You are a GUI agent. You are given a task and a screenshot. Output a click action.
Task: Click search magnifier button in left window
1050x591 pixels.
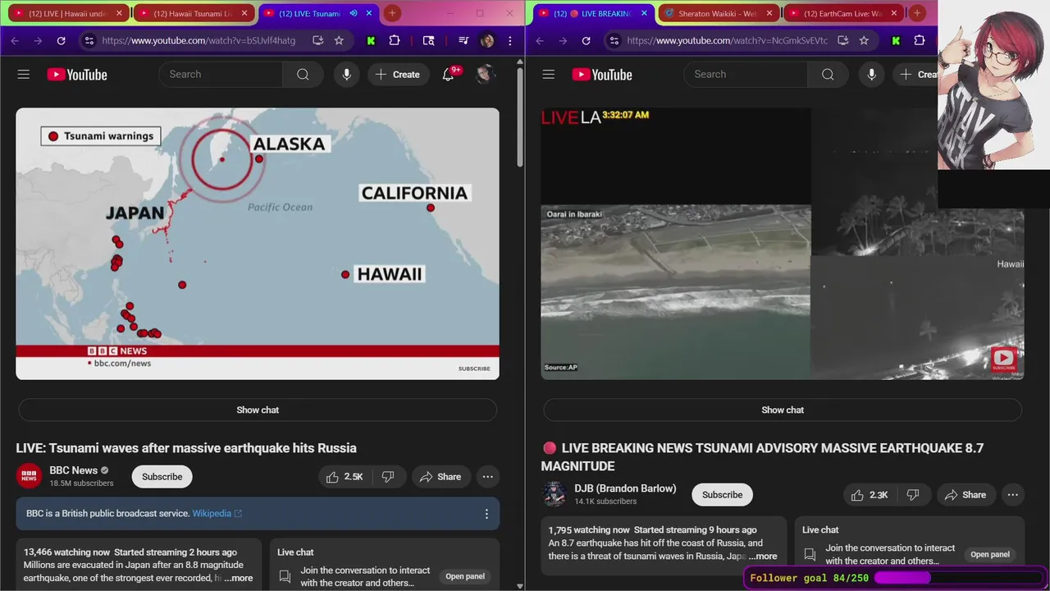(303, 75)
